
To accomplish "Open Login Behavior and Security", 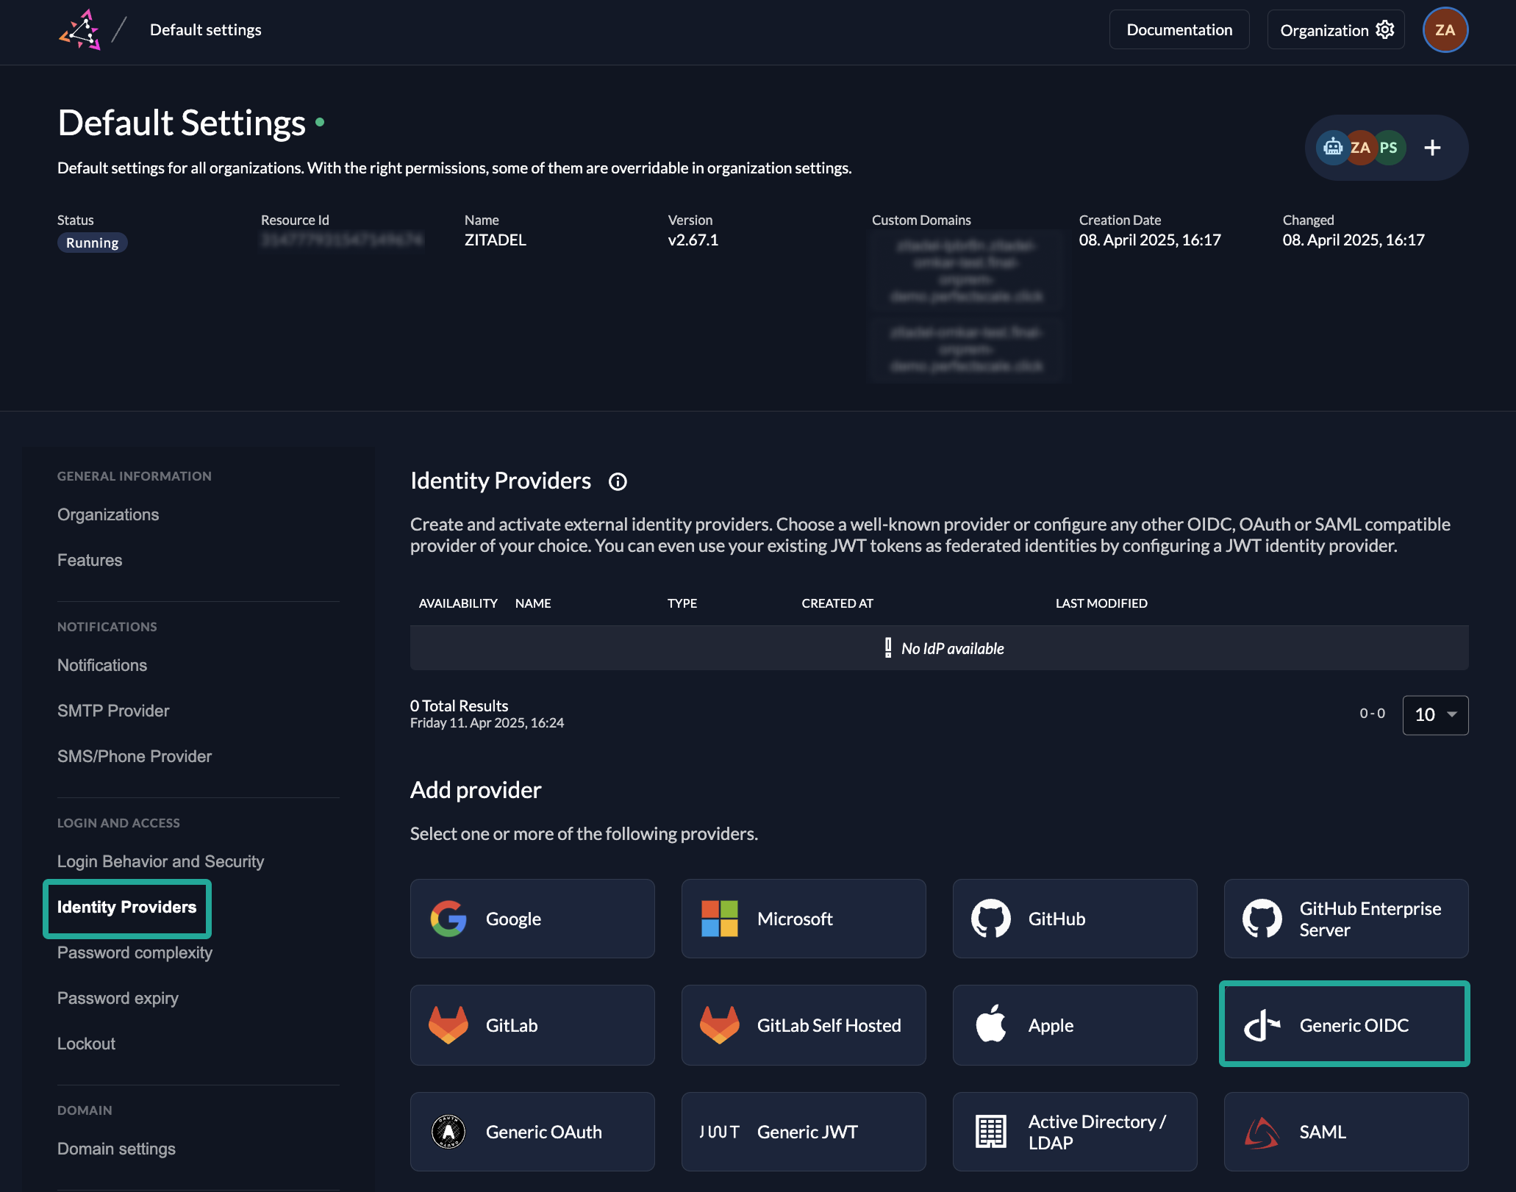I will (161, 861).
